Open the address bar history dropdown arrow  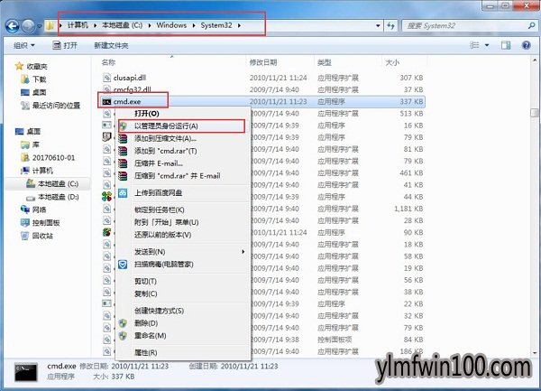(378, 25)
